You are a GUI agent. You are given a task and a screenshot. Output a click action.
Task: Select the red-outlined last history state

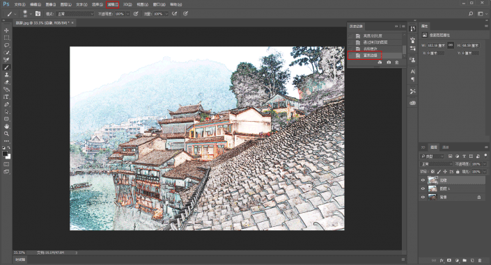pyautogui.click(x=365, y=56)
